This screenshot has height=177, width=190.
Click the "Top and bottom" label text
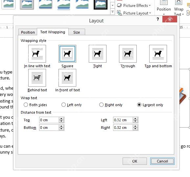158,66
